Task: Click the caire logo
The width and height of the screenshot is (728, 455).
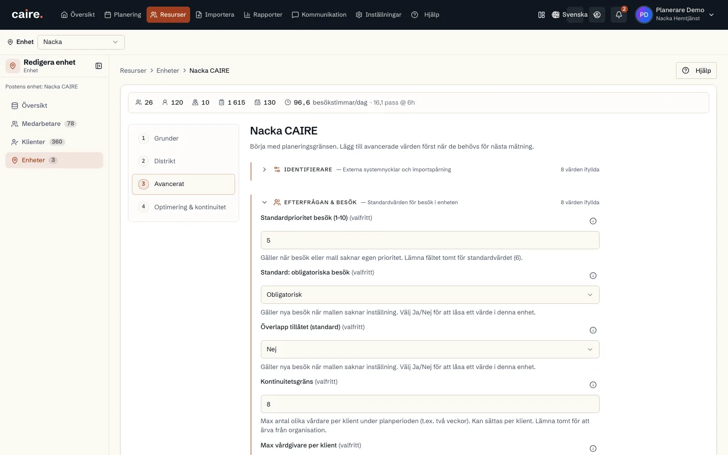Action: tap(27, 15)
